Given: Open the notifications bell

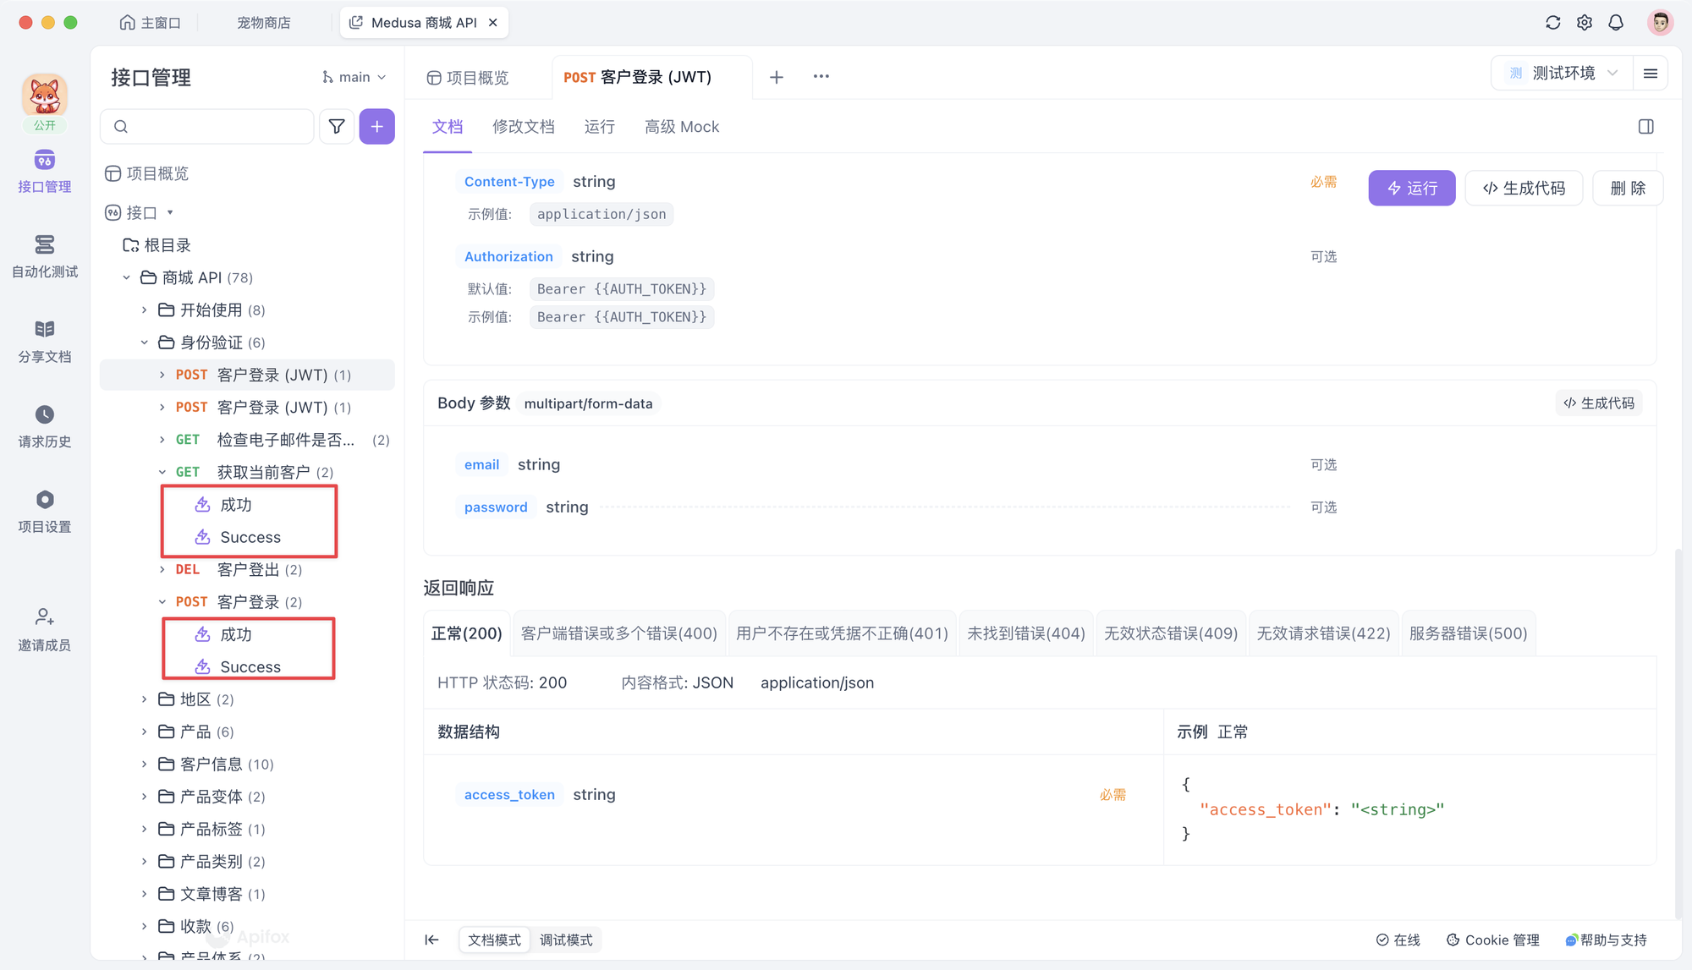Looking at the screenshot, I should pos(1616,23).
